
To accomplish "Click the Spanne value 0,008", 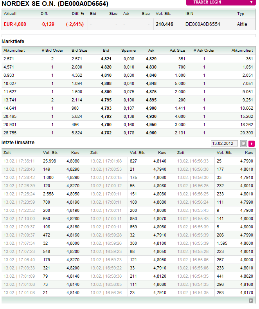I will point(129,59).
